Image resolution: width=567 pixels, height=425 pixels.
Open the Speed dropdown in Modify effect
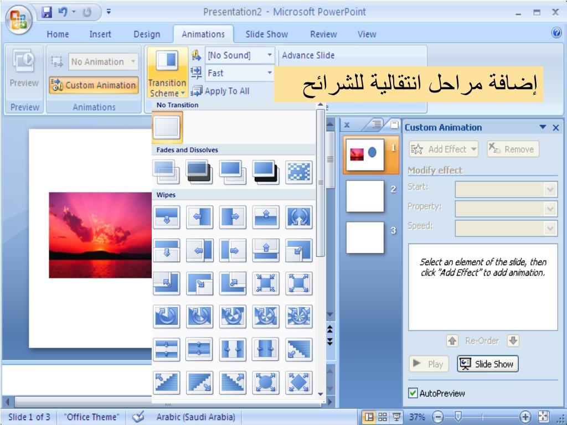[506, 229]
